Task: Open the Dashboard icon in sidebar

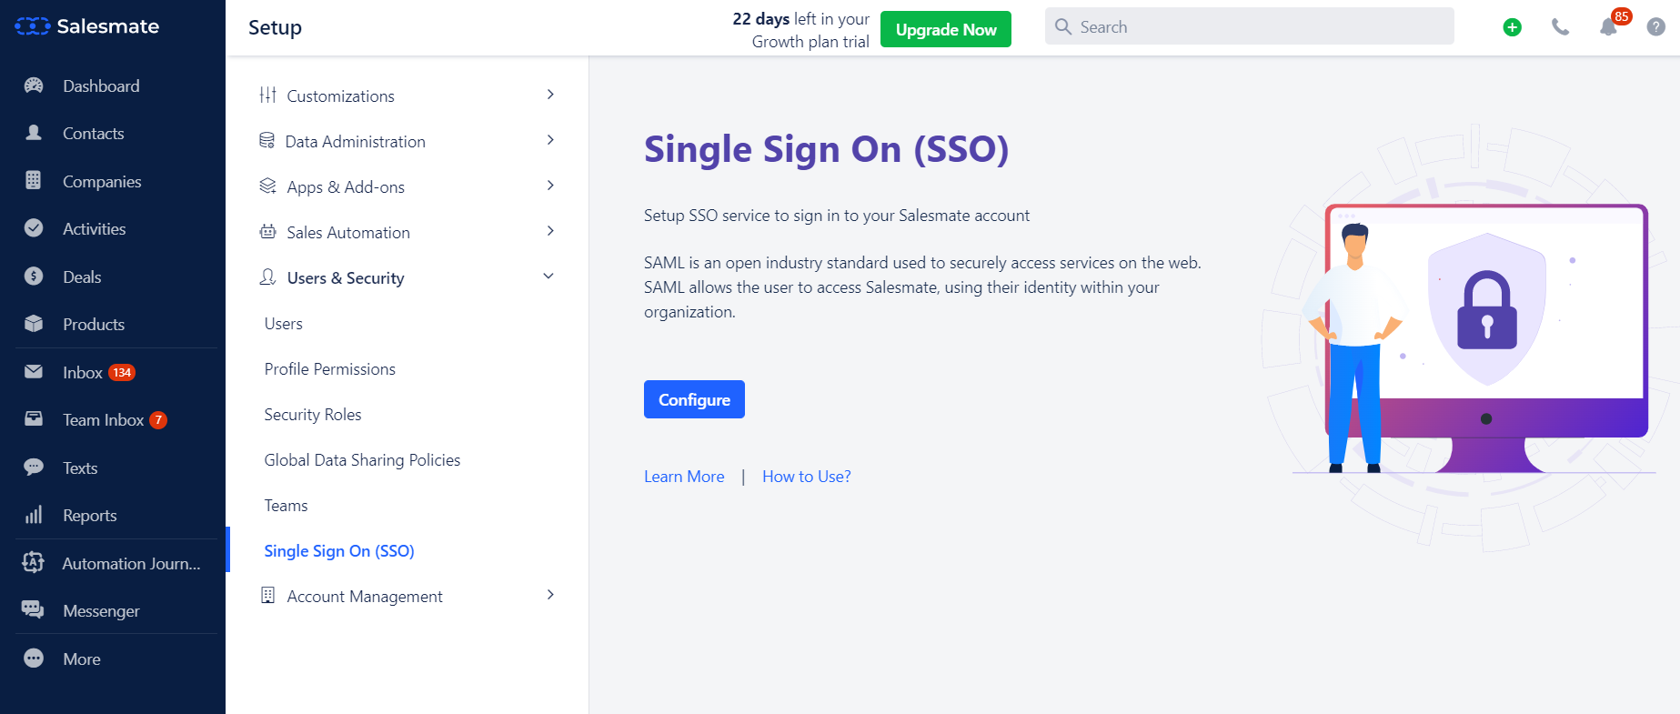Action: click(x=34, y=85)
